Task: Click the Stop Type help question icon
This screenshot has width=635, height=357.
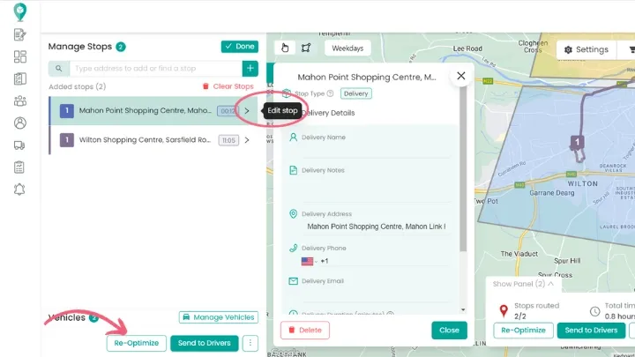Action: (x=330, y=93)
